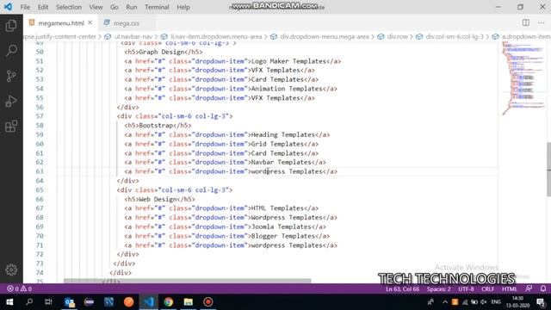This screenshot has width=551, height=310.
Task: Open the Selection menu
Action: pos(69,7)
